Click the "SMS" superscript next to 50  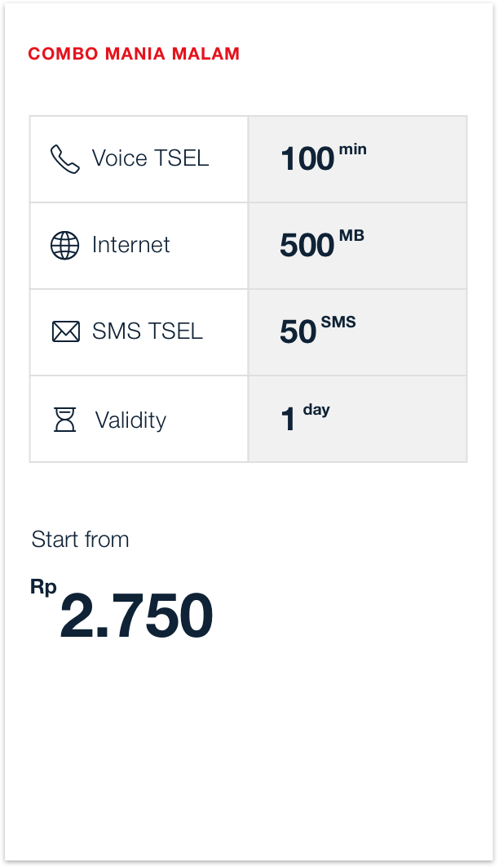(x=338, y=322)
